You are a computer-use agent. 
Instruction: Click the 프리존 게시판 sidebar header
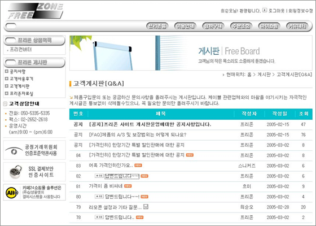pyautogui.click(x=34, y=62)
